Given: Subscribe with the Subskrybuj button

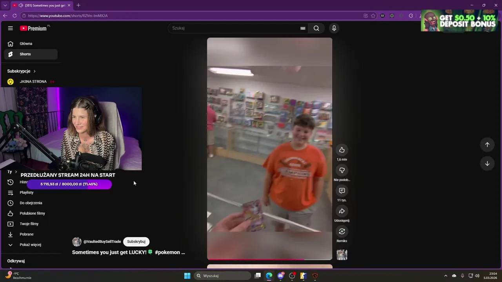Looking at the screenshot, I should pos(136,242).
